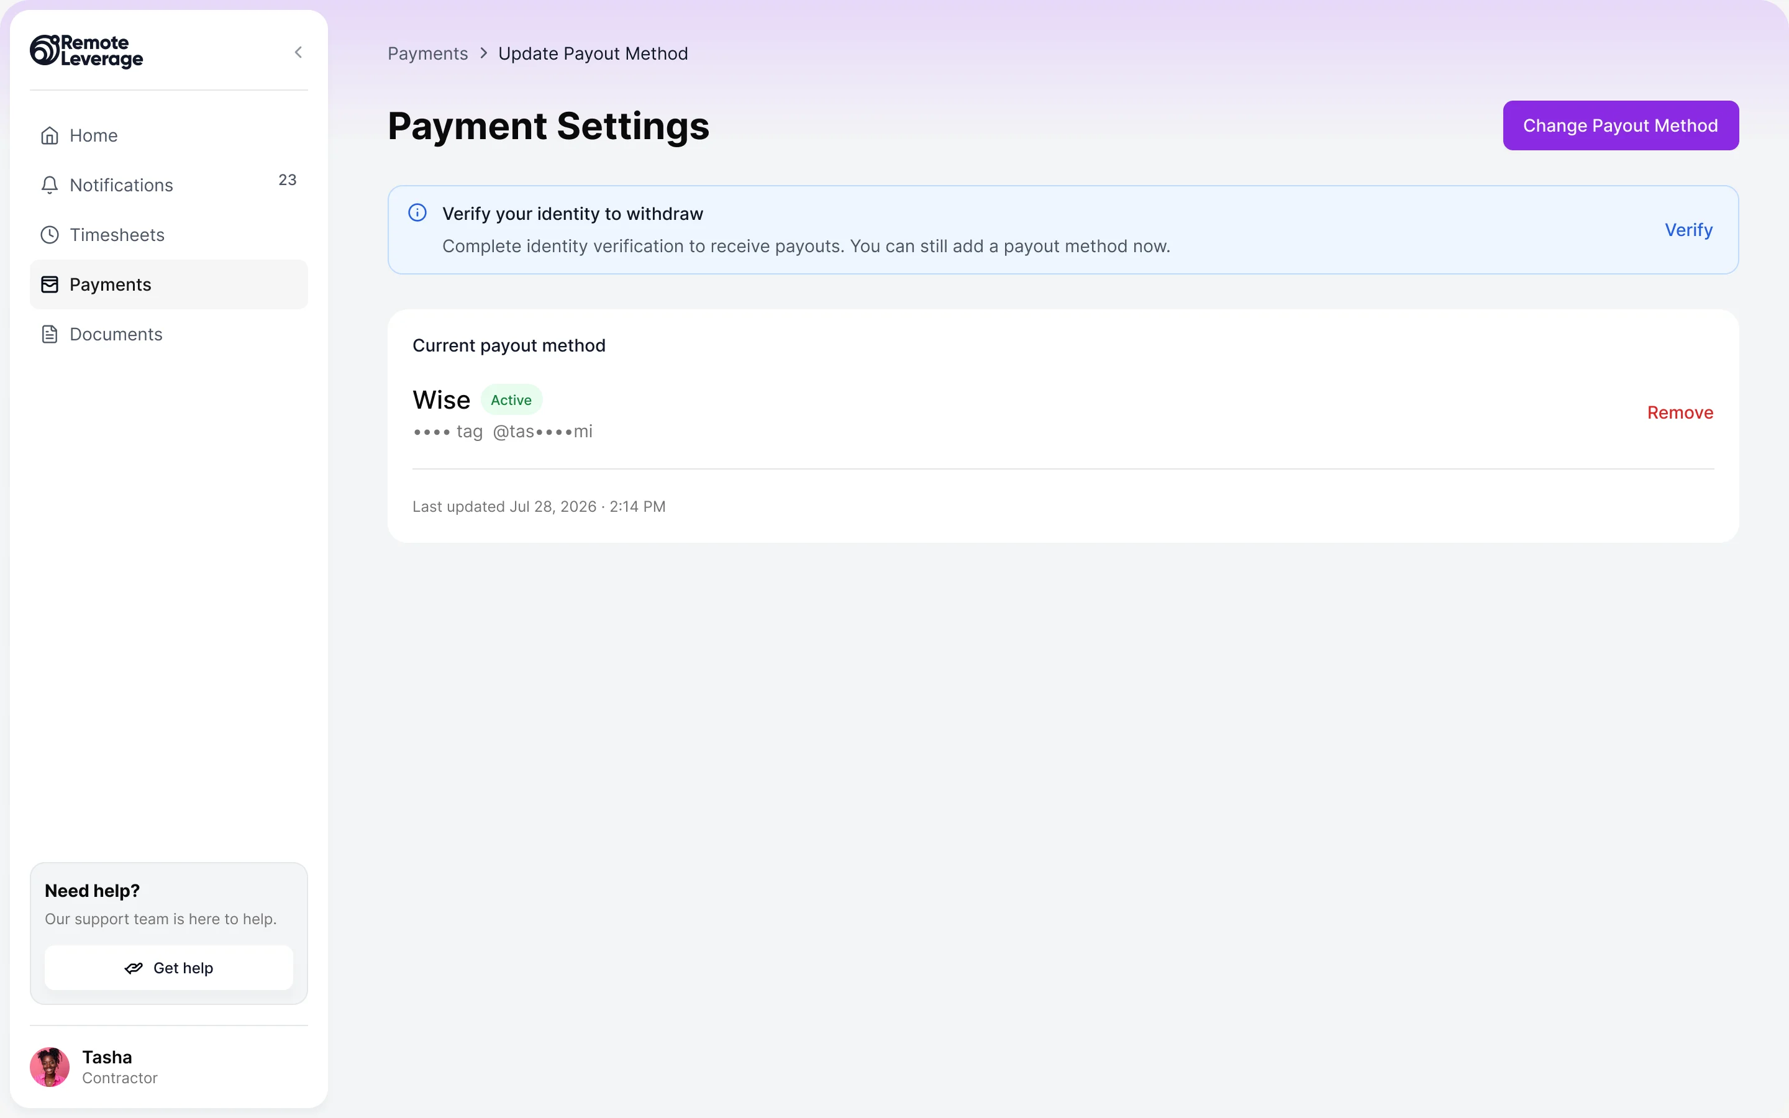This screenshot has width=1789, height=1118.
Task: Click the Contractor role label
Action: click(120, 1078)
